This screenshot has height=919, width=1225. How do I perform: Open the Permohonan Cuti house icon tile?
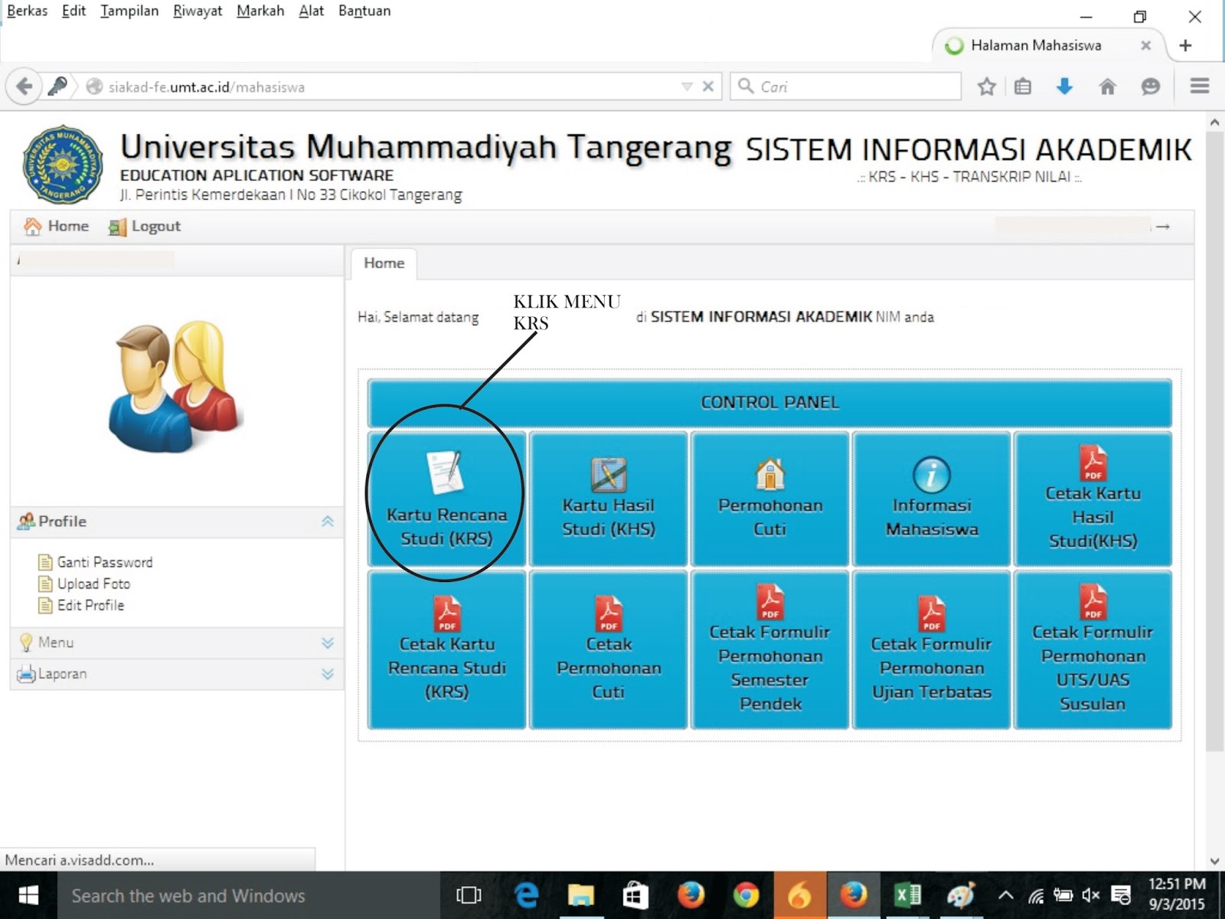770,499
